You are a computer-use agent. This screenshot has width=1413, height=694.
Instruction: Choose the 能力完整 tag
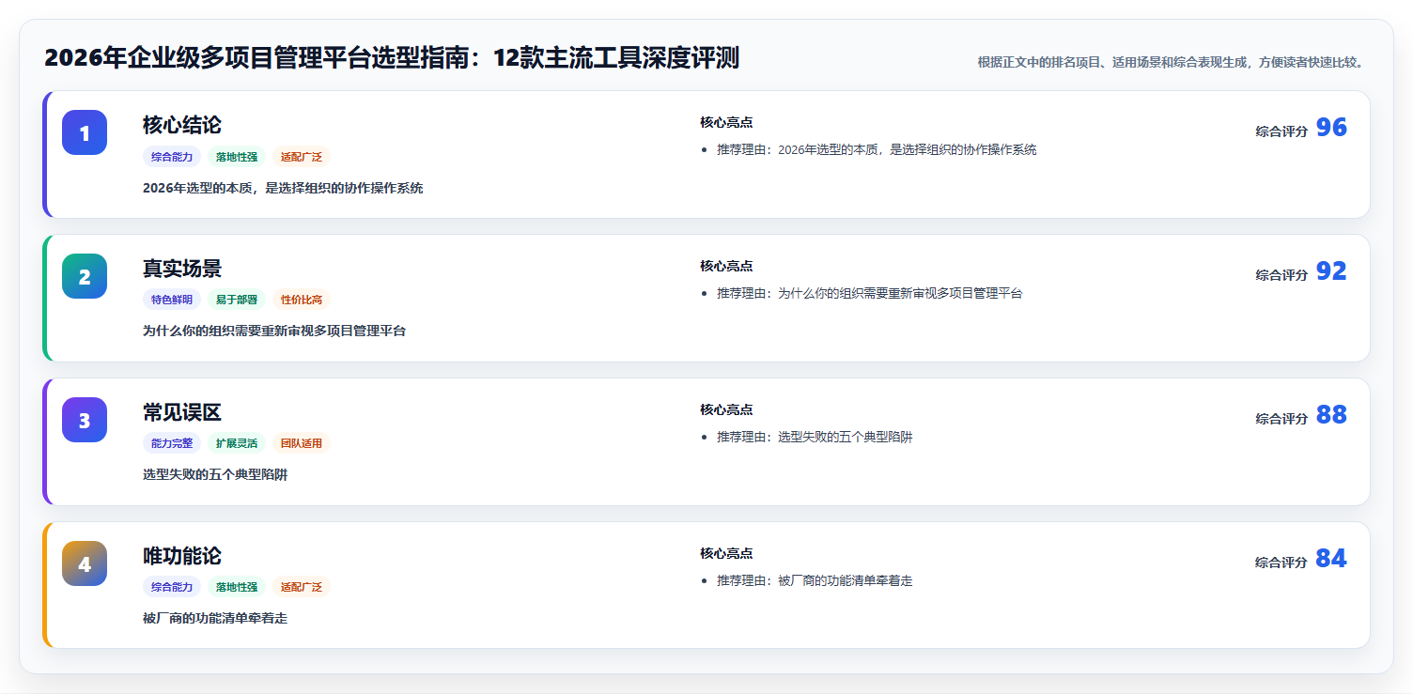(x=172, y=443)
